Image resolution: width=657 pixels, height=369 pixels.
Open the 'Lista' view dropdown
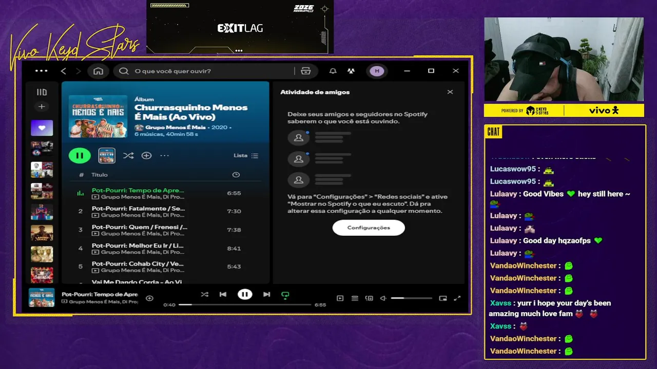click(x=246, y=155)
